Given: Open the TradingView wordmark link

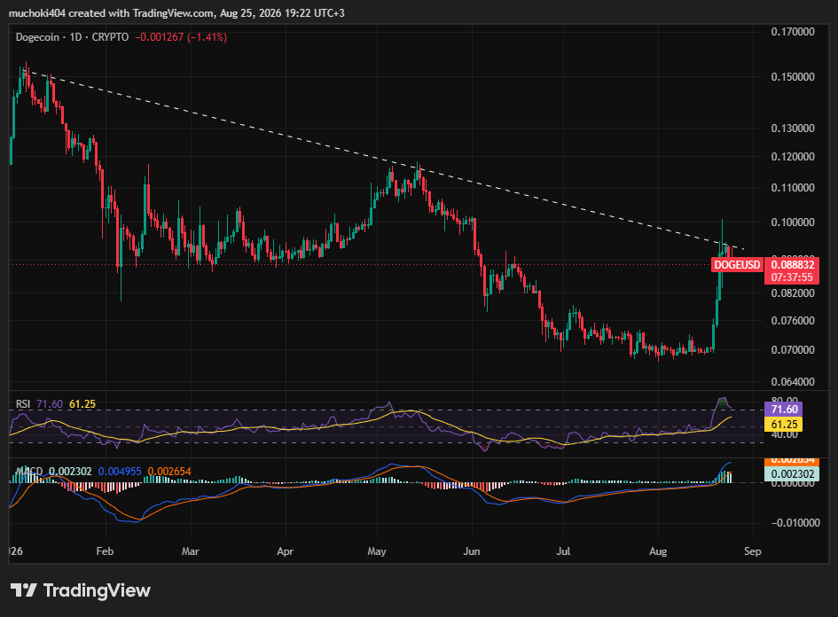Looking at the screenshot, I should [97, 590].
